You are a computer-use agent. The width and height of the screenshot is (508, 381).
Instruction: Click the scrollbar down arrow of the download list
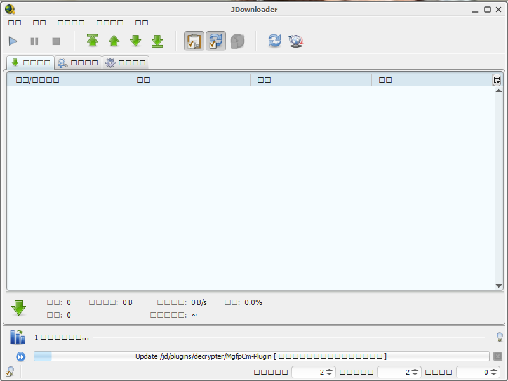click(x=498, y=286)
